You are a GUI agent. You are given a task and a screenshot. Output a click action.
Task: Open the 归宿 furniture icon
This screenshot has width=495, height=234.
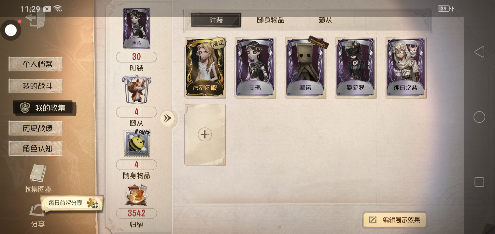click(136, 195)
